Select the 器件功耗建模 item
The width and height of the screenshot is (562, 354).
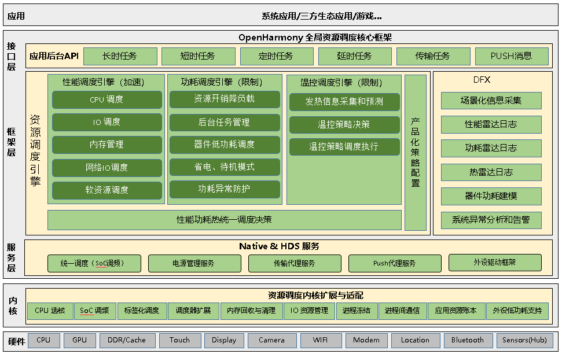[491, 196]
